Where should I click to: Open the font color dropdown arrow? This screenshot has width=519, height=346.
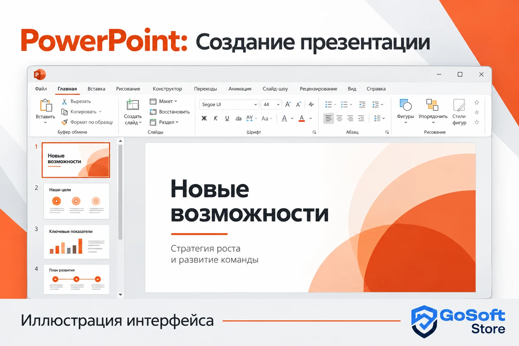pyautogui.click(x=311, y=118)
